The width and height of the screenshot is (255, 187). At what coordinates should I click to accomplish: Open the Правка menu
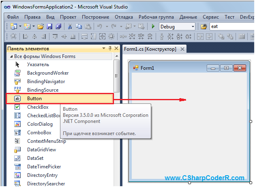tap(32, 17)
